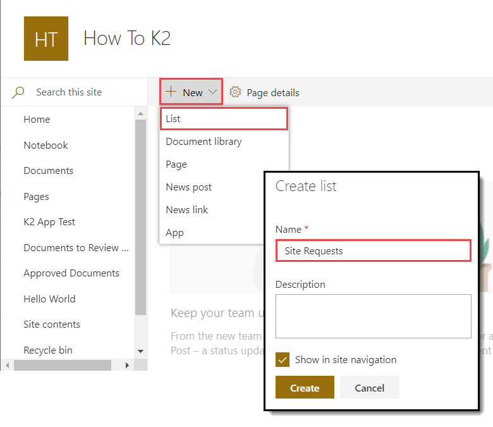Open K2 App Test link
This screenshot has height=427, width=493.
pos(49,222)
